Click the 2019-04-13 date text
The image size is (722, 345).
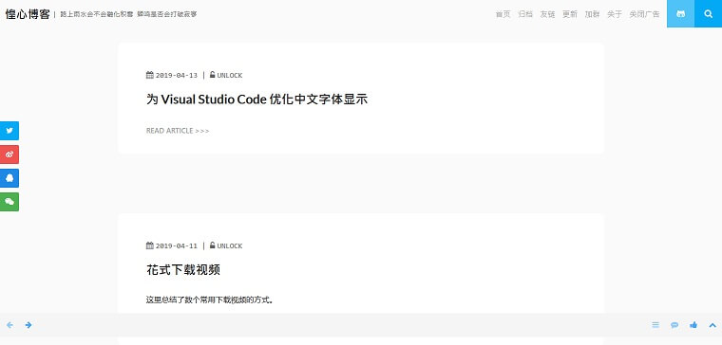(x=177, y=75)
